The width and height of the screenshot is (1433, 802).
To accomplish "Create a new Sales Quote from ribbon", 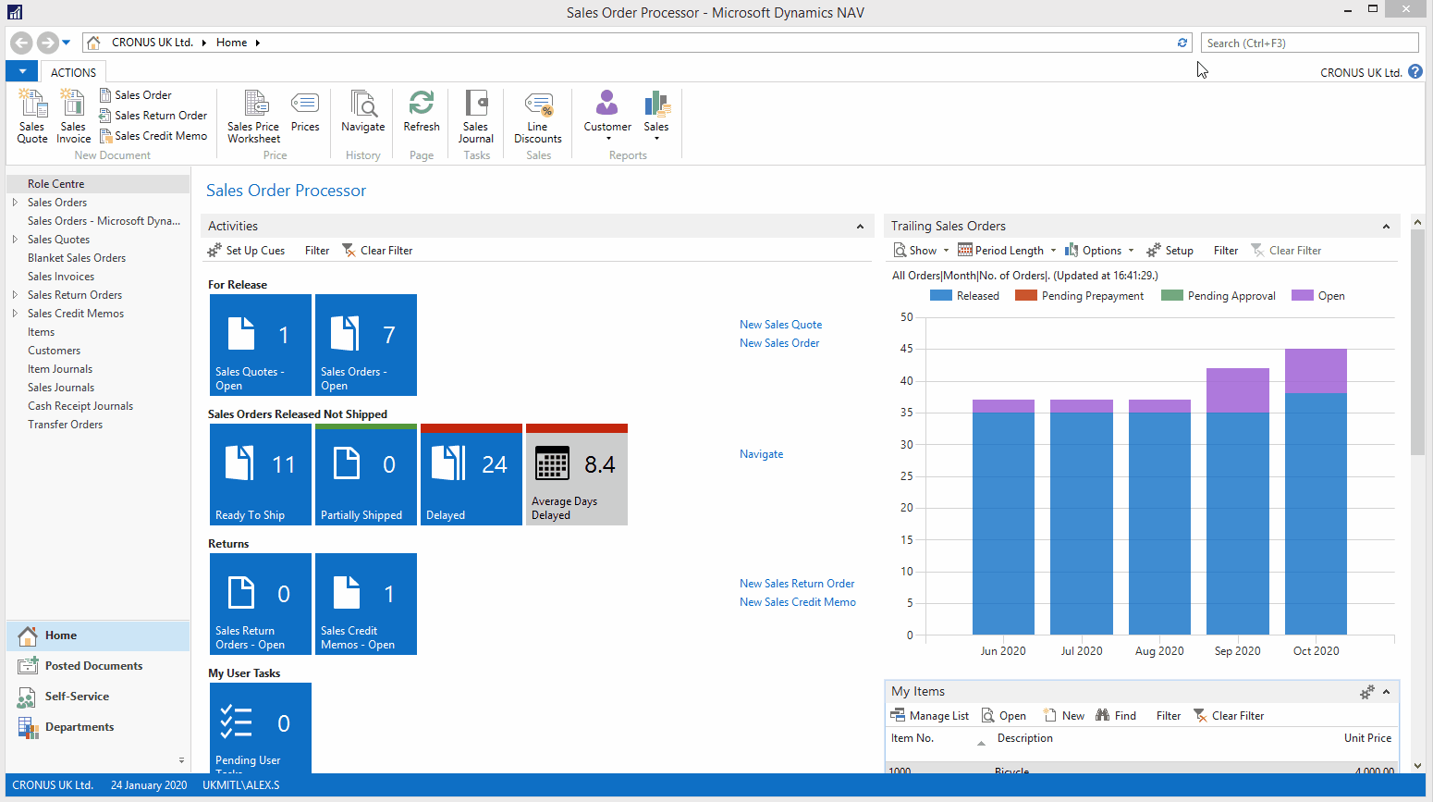I will coord(32,117).
